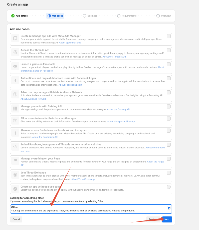The width and height of the screenshot is (199, 230).
Task: Open About Audience Network link
Action: pyautogui.click(x=34, y=99)
